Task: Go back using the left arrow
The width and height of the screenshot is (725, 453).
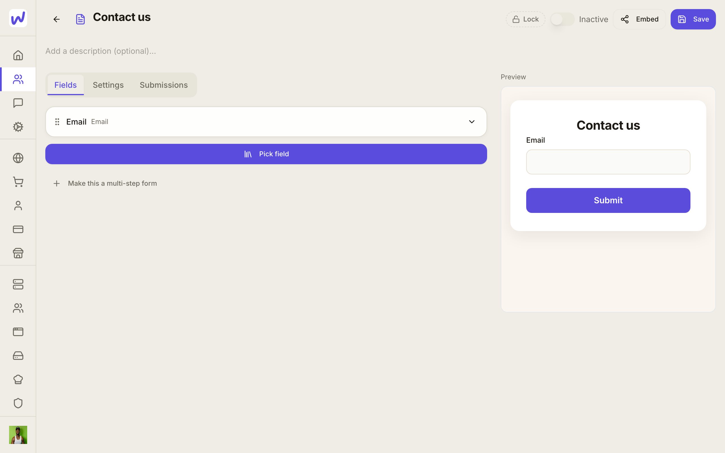Action: 56,20
